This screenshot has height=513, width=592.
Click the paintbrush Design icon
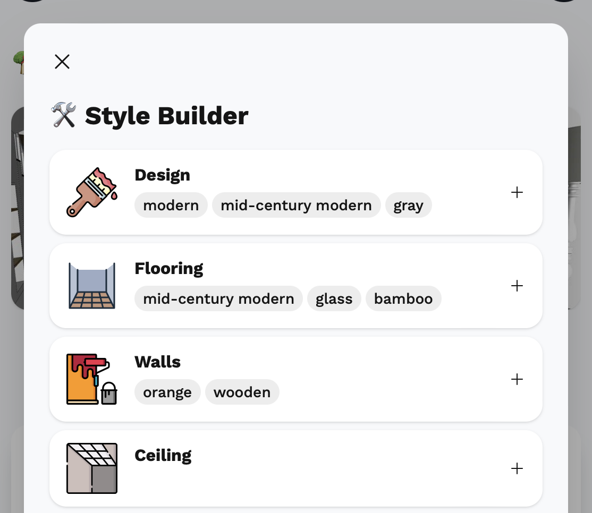tap(91, 192)
